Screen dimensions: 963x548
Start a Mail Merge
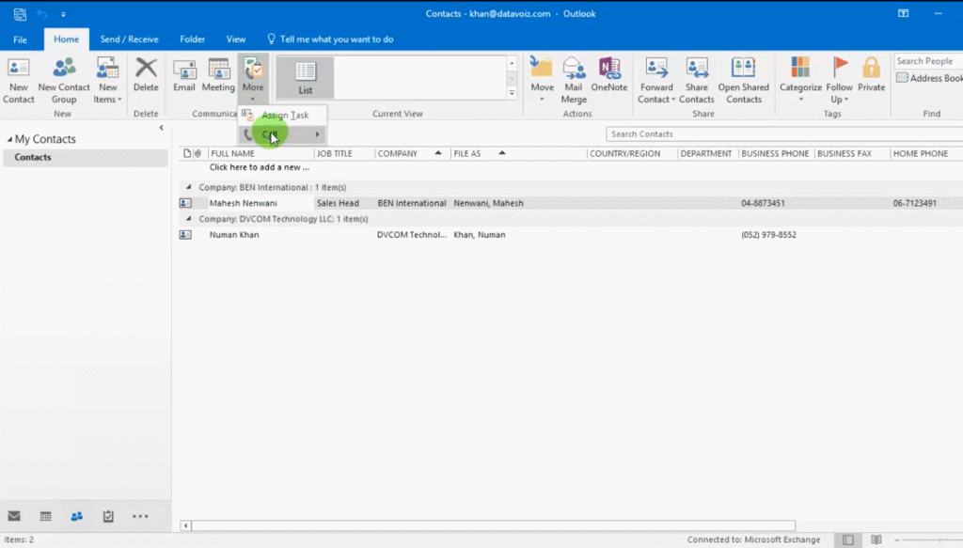tap(574, 81)
